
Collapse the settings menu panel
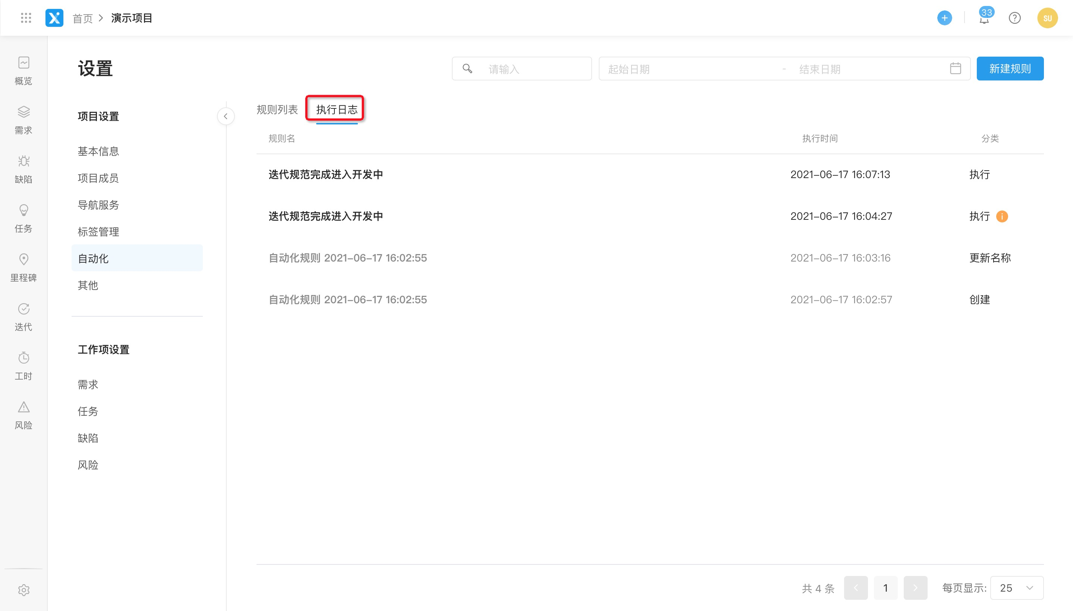(226, 116)
